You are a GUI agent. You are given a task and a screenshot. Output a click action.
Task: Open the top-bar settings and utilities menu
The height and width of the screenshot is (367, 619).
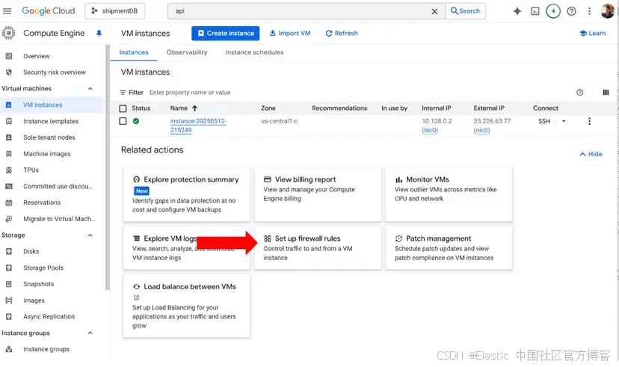[589, 11]
